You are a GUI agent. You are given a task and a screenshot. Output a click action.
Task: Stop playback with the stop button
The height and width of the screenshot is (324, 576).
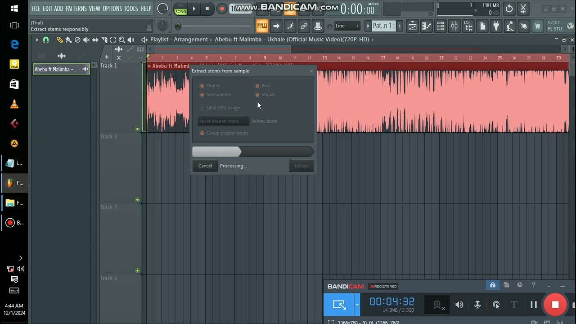pyautogui.click(x=207, y=9)
